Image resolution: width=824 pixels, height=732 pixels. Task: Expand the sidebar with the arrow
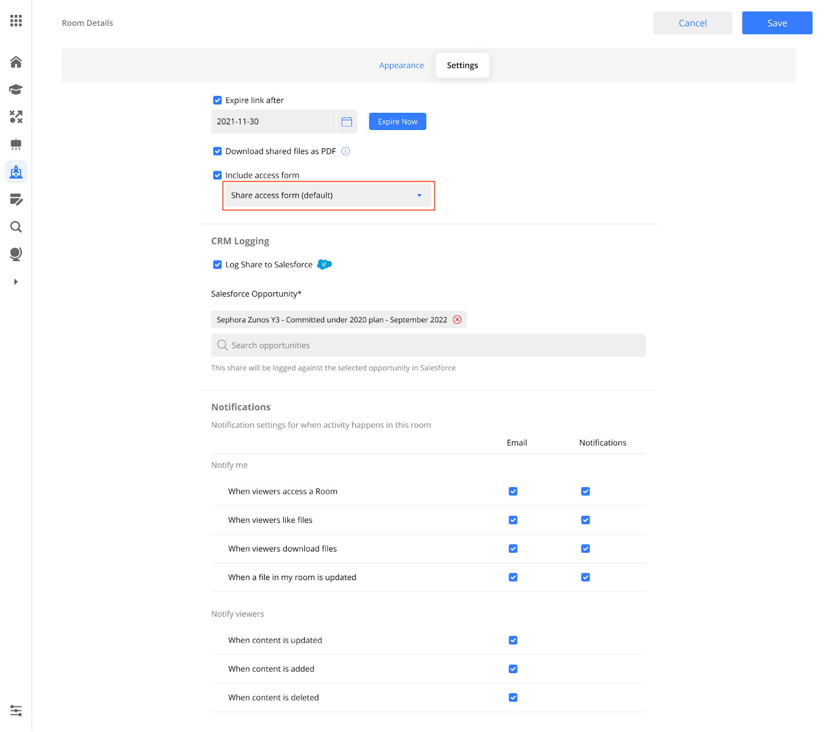(x=16, y=282)
